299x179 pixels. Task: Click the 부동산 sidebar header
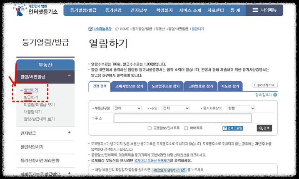tap(45, 65)
